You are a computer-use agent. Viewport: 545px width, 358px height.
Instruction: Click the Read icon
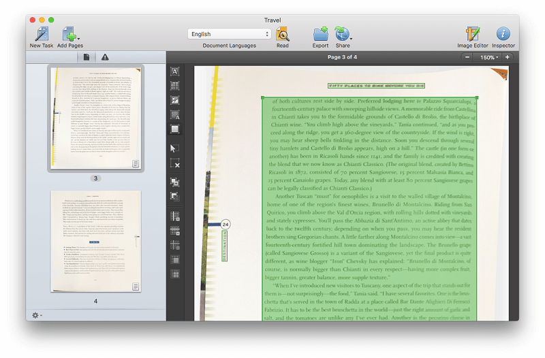click(283, 34)
